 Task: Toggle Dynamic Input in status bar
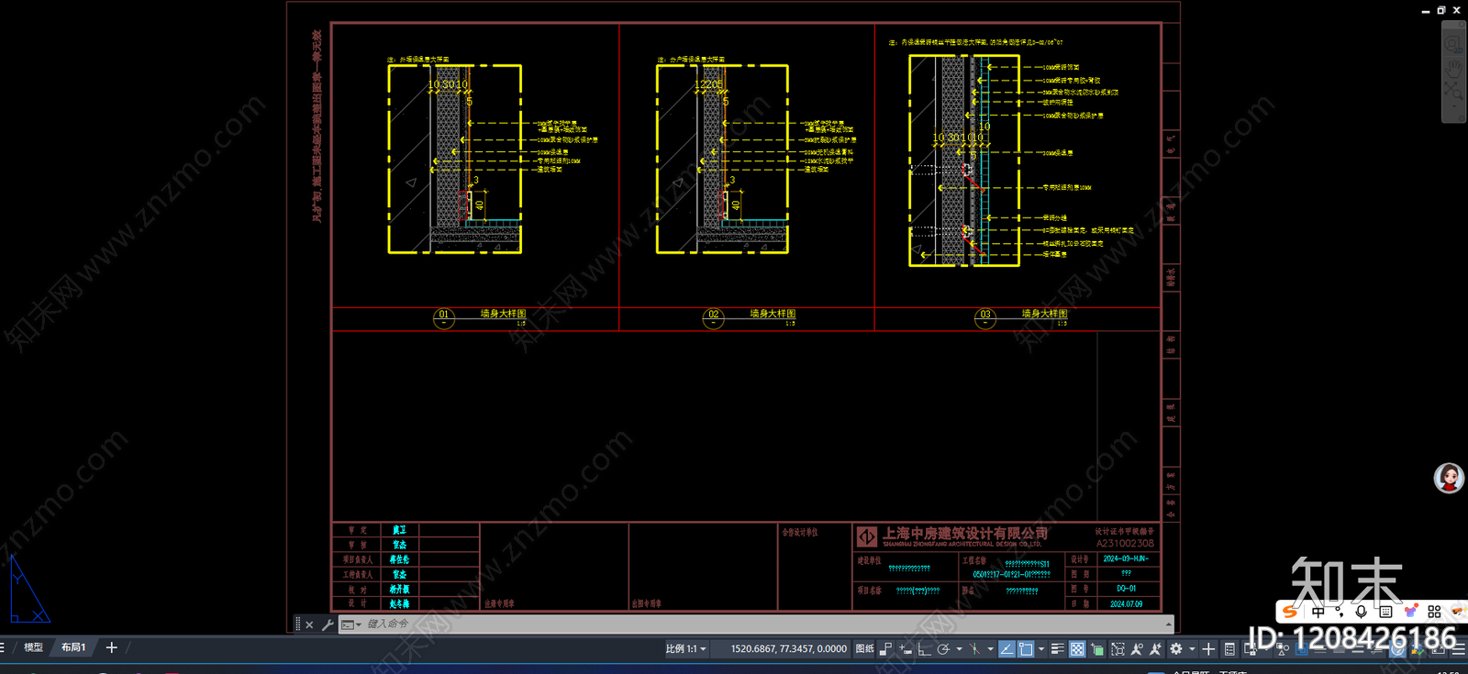(906, 648)
